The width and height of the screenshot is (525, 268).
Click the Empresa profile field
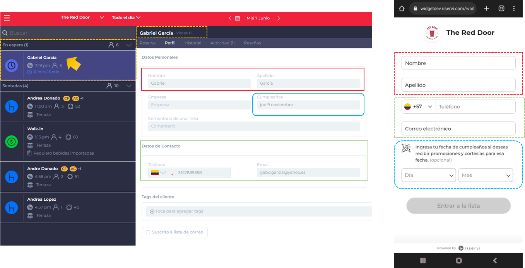199,105
